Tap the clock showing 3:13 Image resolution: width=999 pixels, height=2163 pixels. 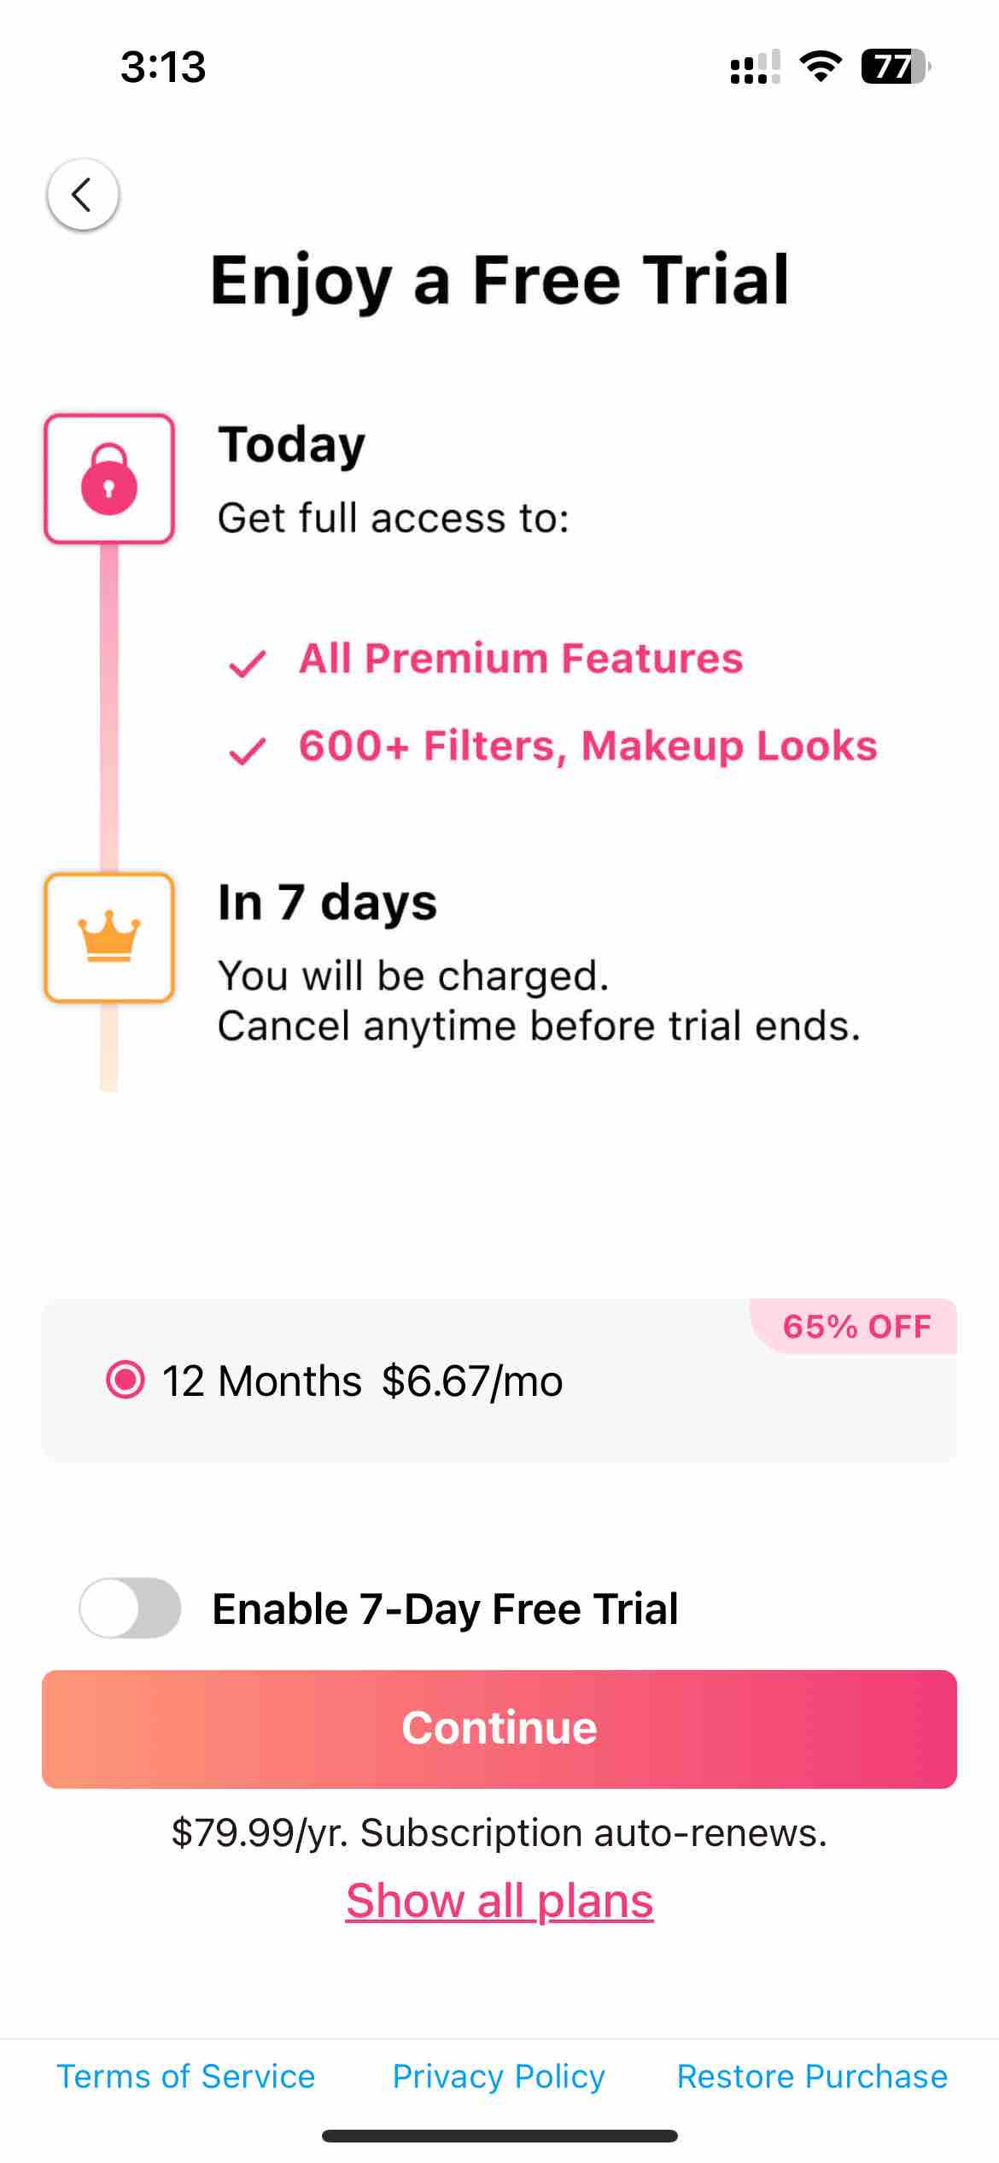click(x=163, y=67)
